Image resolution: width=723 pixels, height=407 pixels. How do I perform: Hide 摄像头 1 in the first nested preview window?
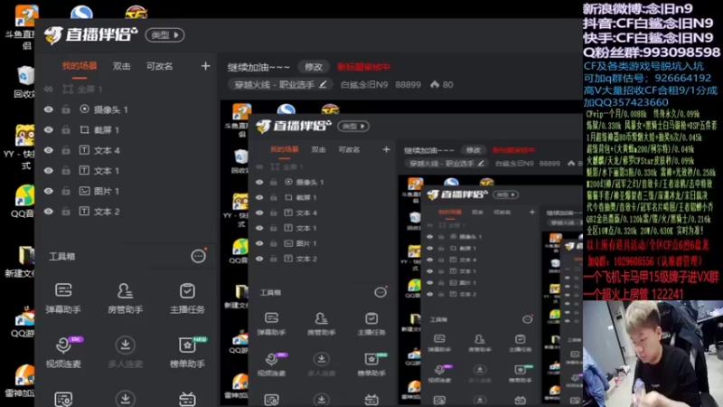[259, 182]
